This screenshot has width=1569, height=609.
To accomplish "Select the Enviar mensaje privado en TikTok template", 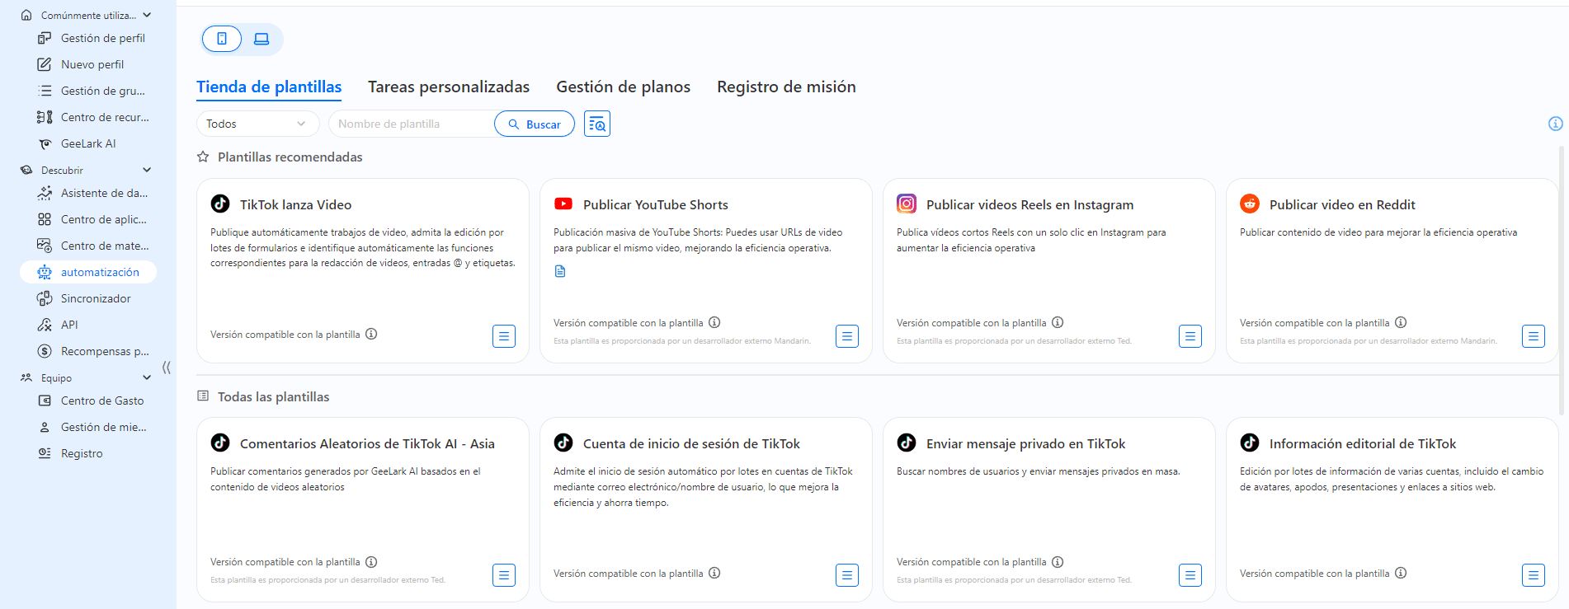I will coord(1025,444).
